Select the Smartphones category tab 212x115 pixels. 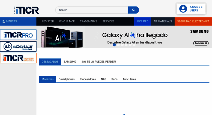pos(67,79)
